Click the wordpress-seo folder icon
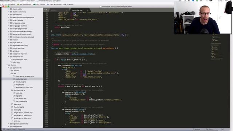This screenshot has height=131, width=233. [x=11, y=57]
